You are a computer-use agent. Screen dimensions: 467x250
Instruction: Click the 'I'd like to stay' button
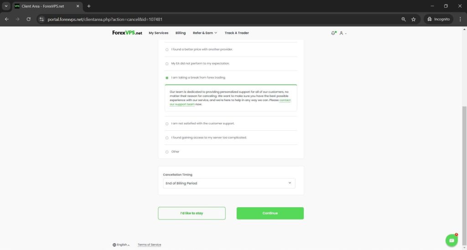coord(192,214)
